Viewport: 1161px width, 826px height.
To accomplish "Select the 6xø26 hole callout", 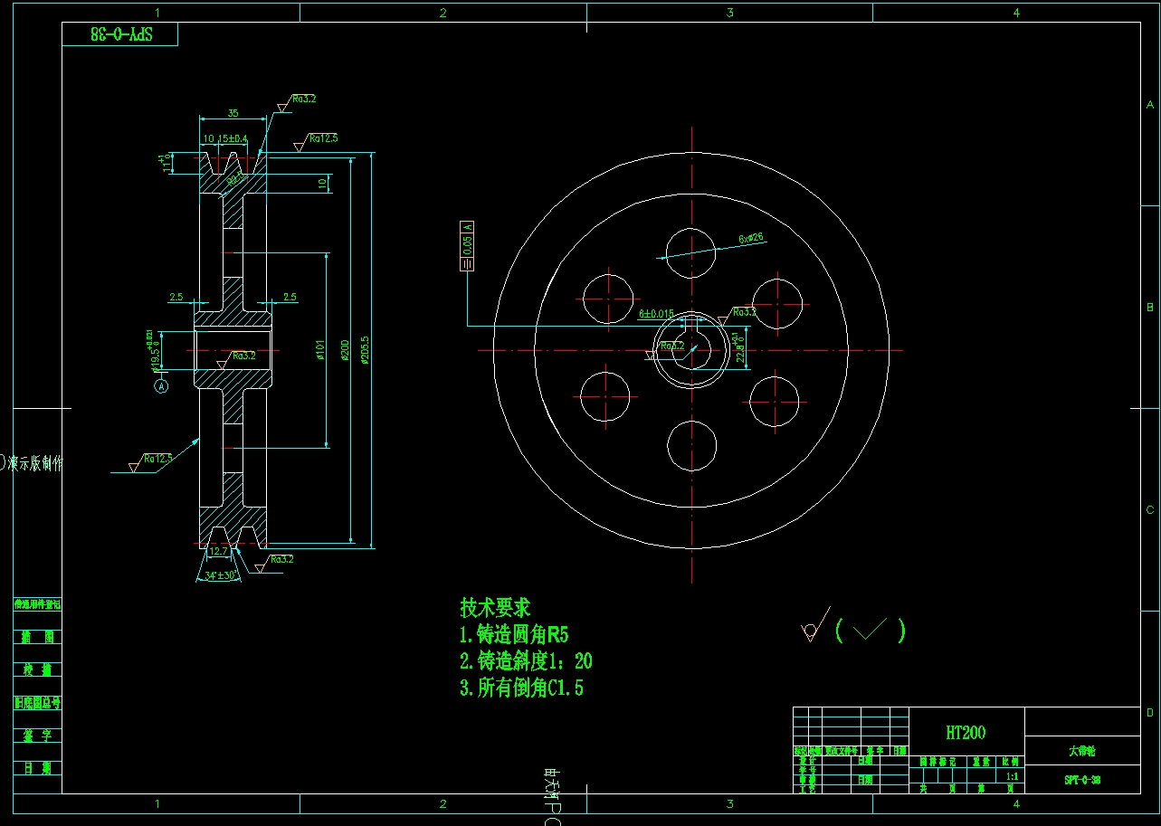I will 751,239.
